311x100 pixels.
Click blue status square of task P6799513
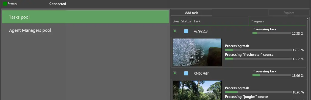[186, 31]
